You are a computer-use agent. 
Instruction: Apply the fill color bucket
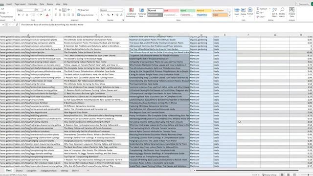[41, 15]
